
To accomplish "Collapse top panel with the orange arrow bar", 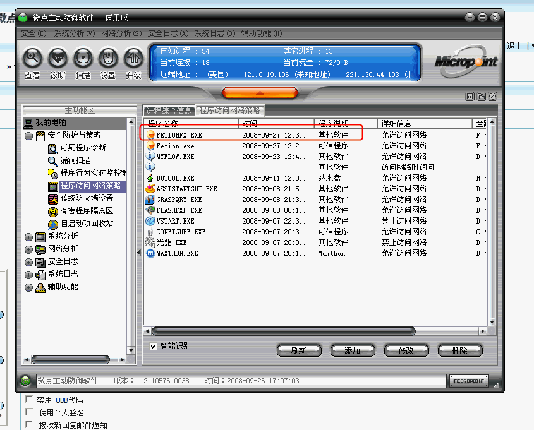I will [x=260, y=93].
